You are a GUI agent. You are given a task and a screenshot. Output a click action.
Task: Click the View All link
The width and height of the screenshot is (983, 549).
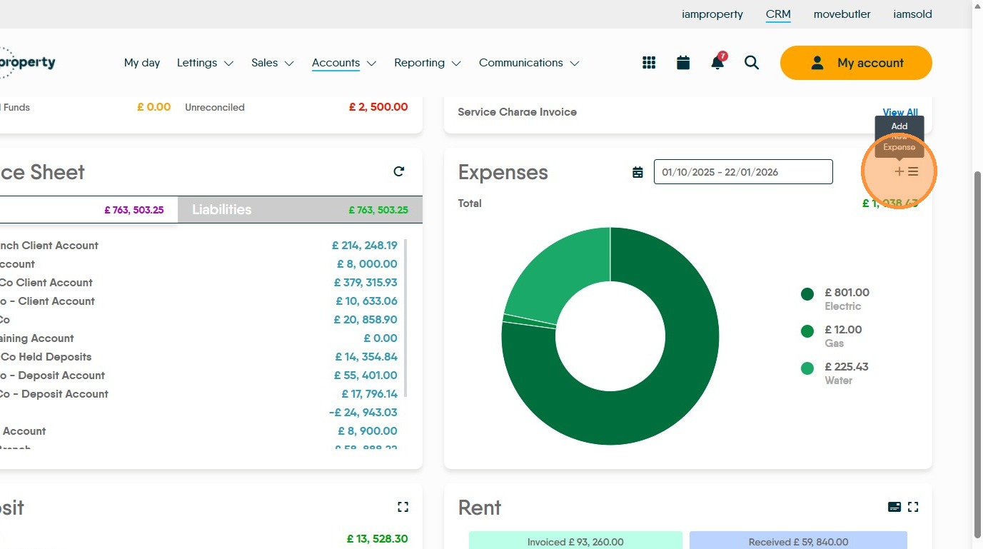(900, 112)
